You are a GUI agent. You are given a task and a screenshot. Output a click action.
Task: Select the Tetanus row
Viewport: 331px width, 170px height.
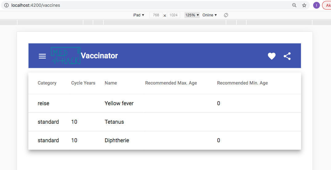(165, 122)
